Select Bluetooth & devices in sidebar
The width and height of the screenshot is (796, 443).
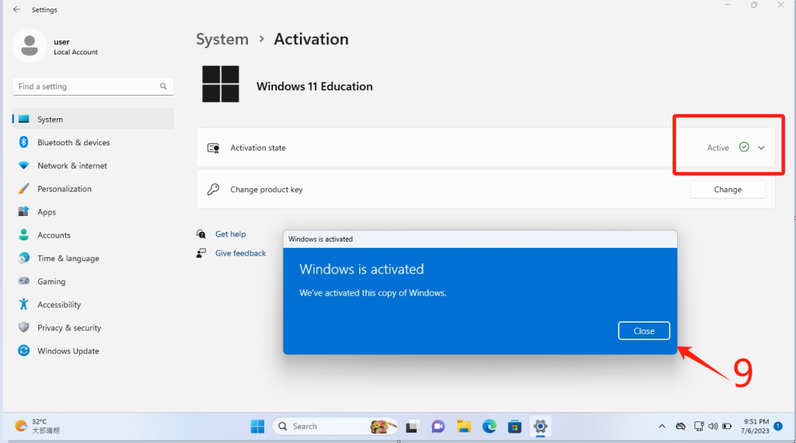pos(74,143)
